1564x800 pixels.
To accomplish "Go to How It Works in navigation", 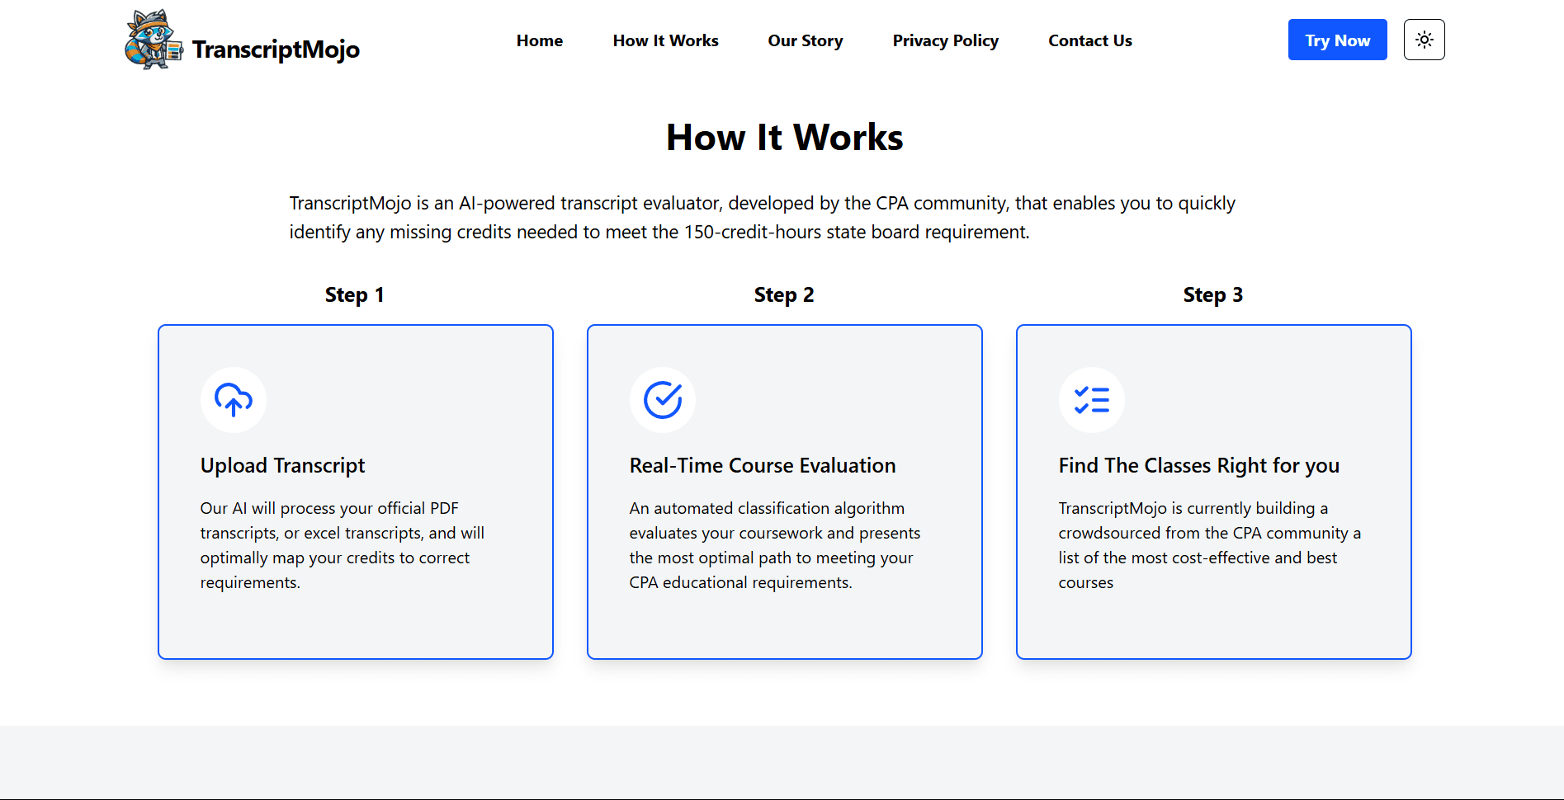I will 665,40.
